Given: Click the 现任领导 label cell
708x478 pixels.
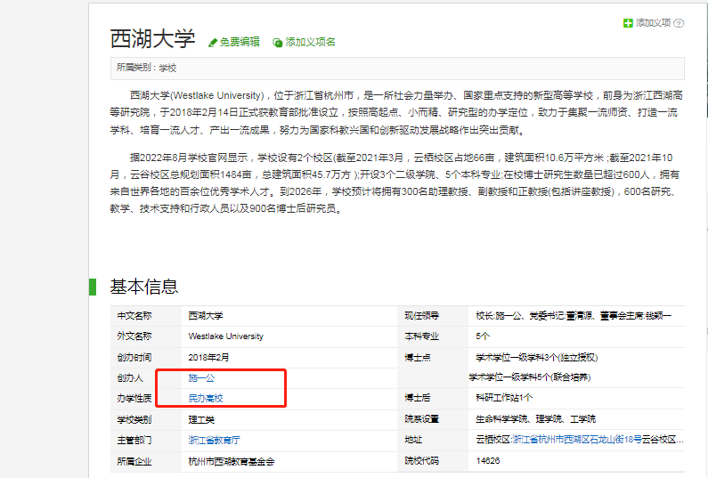Looking at the screenshot, I should coord(433,316).
